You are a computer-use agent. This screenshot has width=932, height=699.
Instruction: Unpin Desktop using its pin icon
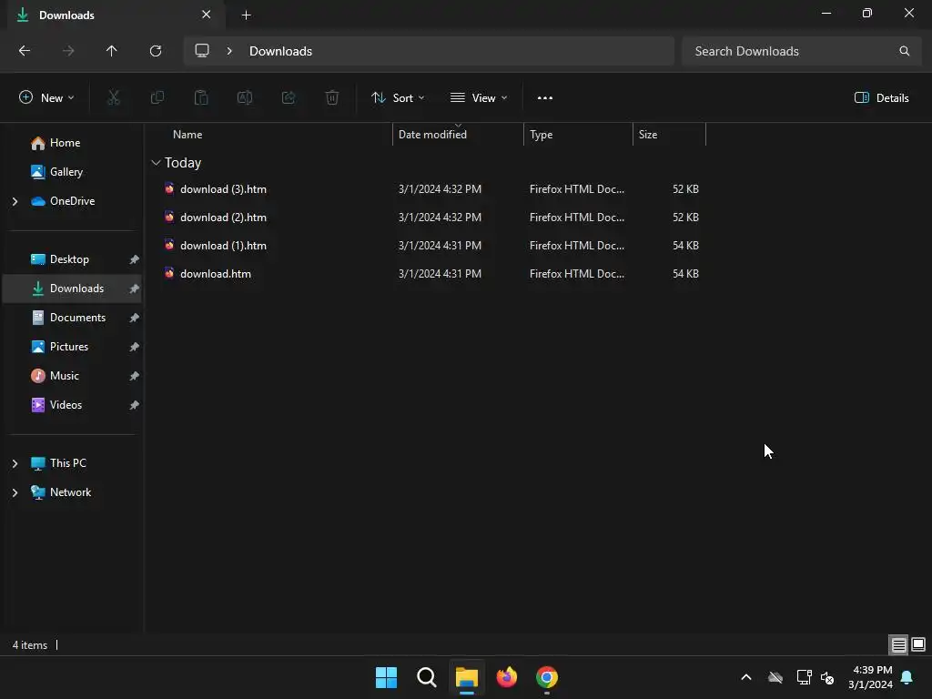tap(135, 259)
